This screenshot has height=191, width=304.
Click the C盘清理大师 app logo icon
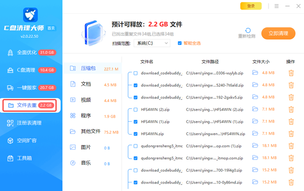[30, 15]
